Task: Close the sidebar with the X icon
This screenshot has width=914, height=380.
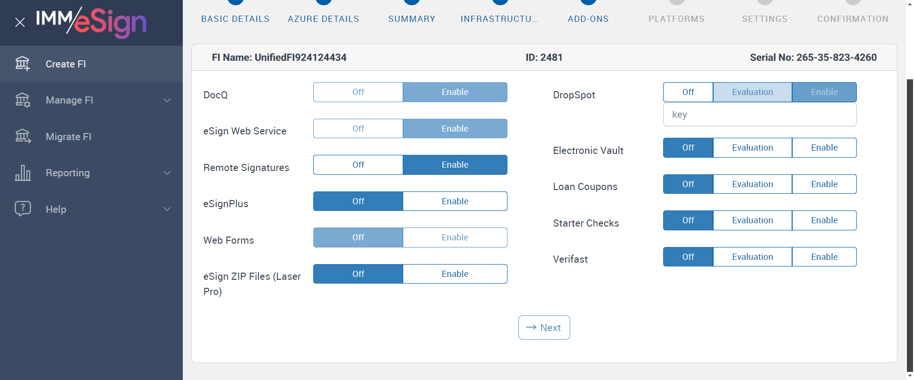Action: coord(20,22)
